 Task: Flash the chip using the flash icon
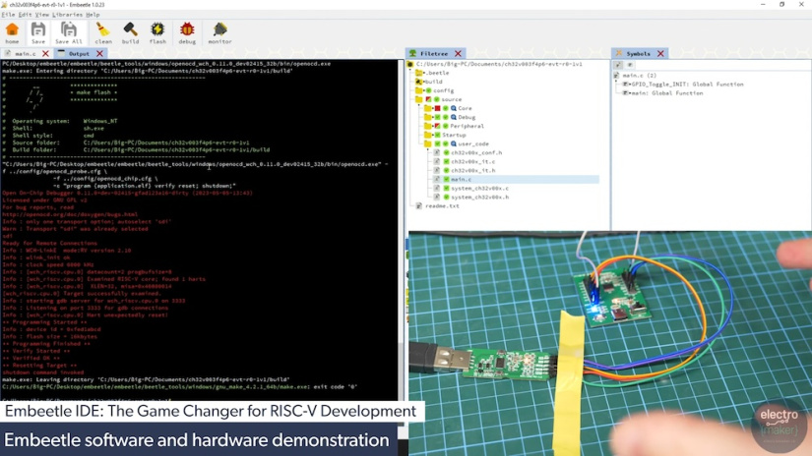(x=157, y=32)
